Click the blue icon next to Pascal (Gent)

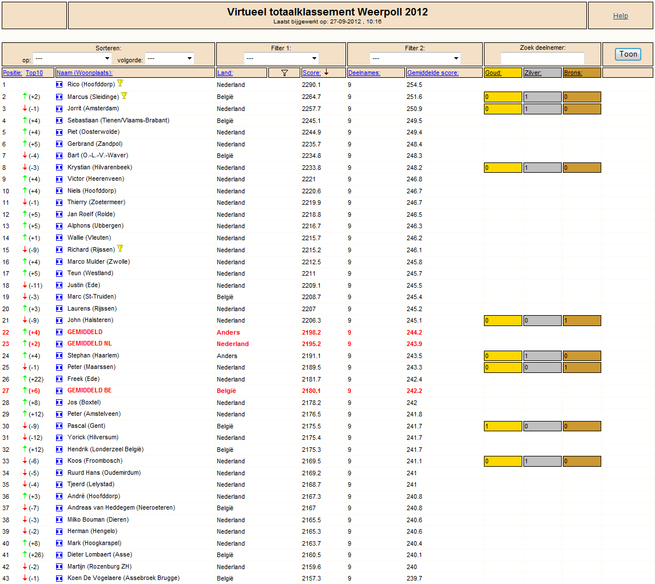pyautogui.click(x=59, y=426)
